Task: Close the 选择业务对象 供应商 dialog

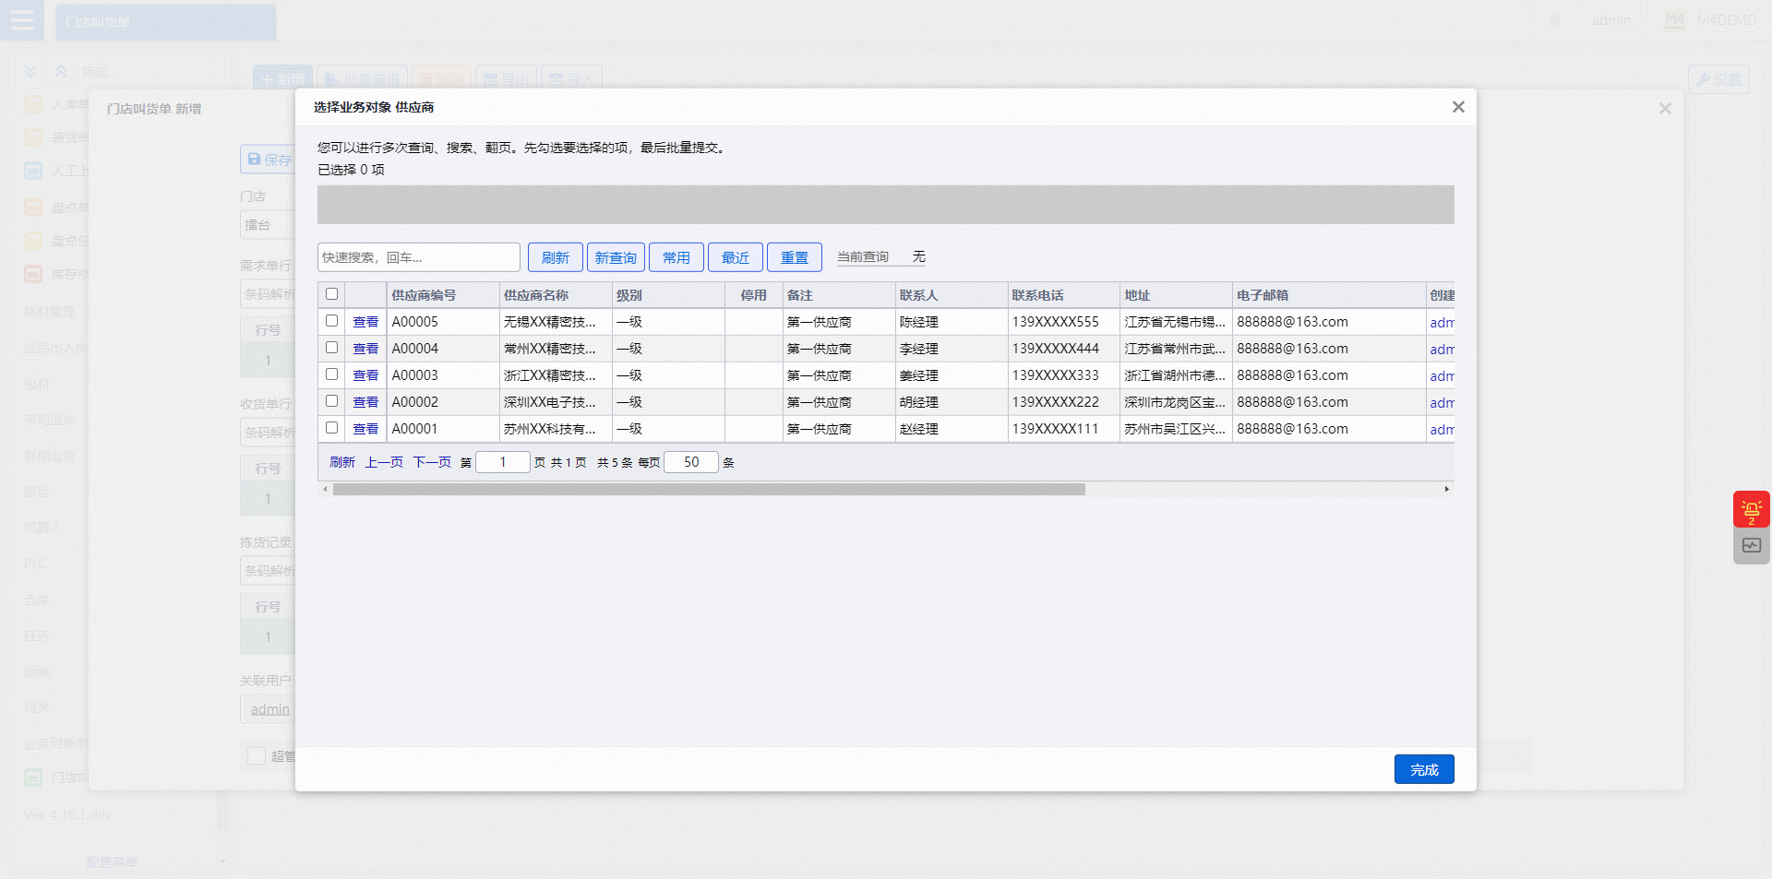Action: (1458, 107)
